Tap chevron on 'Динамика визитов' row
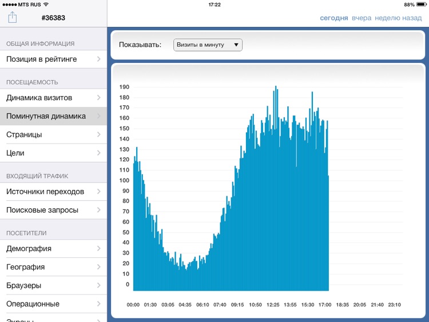Image resolution: width=429 pixels, height=322 pixels. click(x=99, y=98)
